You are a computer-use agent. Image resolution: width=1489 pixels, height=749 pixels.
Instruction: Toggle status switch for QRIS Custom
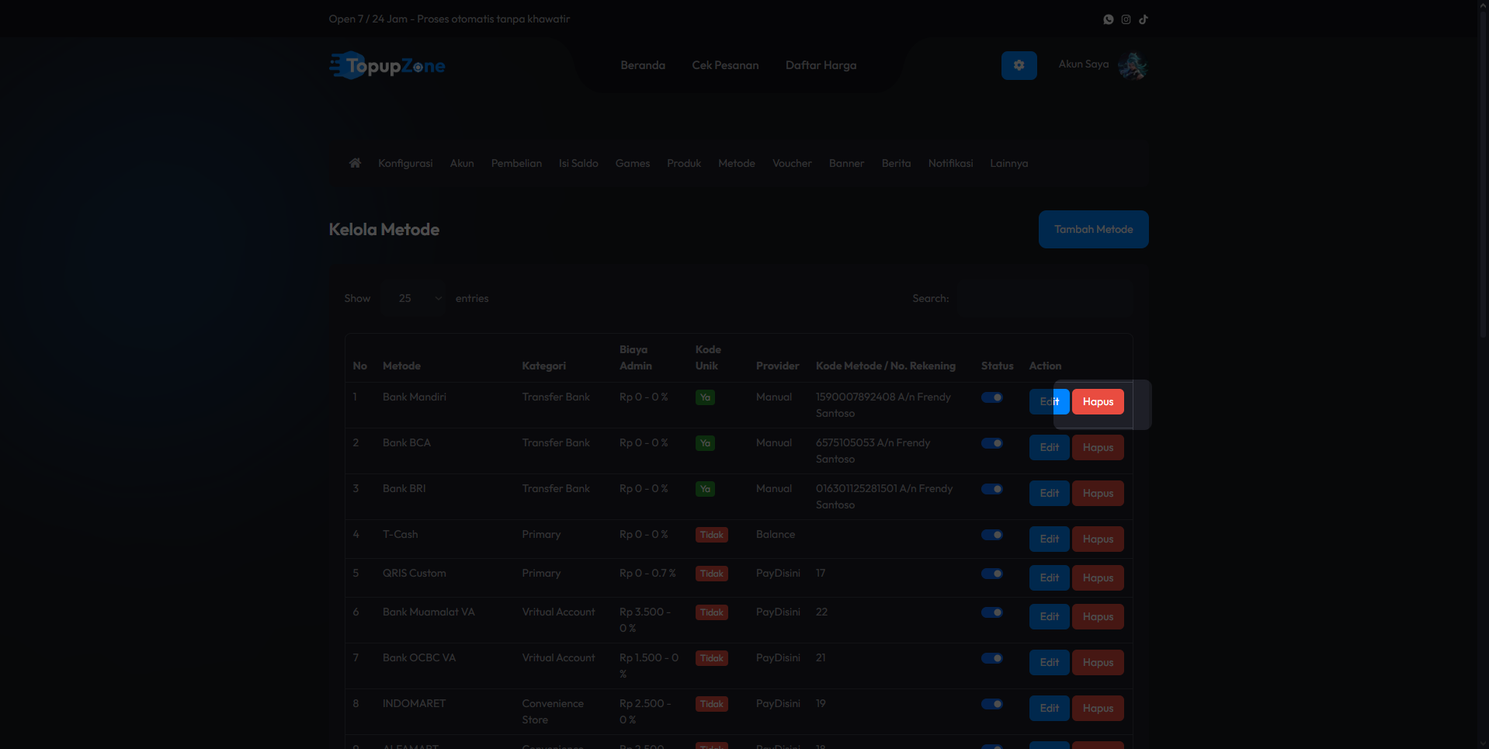[992, 574]
